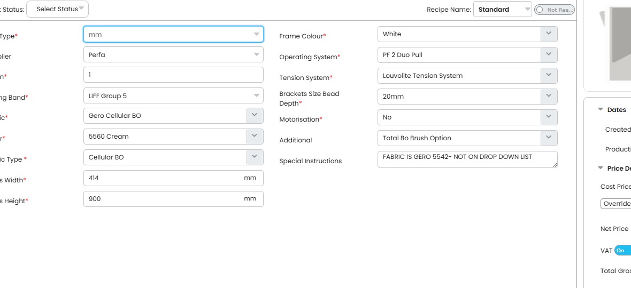Image resolution: width=631 pixels, height=288 pixels.
Task: Click the Perfa supplier dropdown arrow
Action: click(256, 54)
